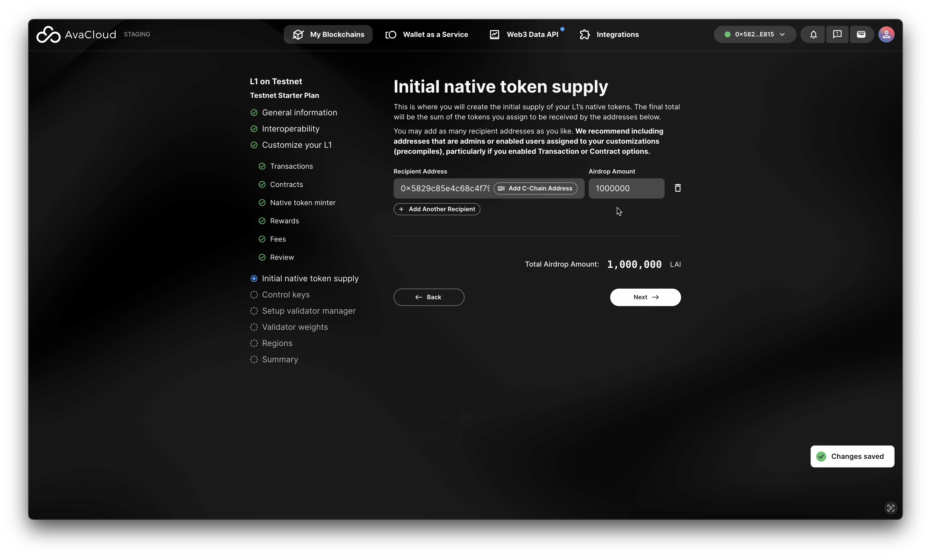Viewport: 931px width, 557px height.
Task: Select the Validator weights step
Action: (295, 327)
